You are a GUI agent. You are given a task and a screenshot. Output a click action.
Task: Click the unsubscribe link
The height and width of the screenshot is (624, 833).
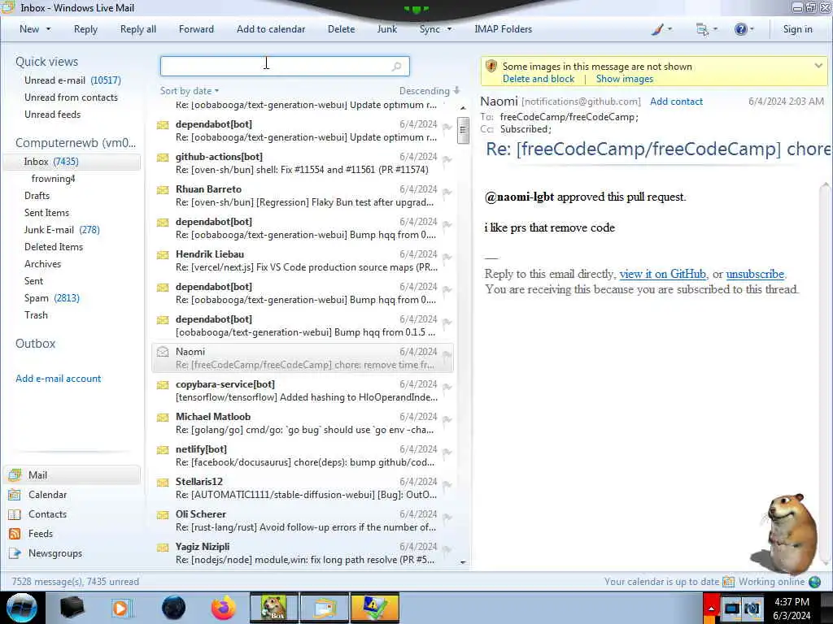click(x=755, y=274)
